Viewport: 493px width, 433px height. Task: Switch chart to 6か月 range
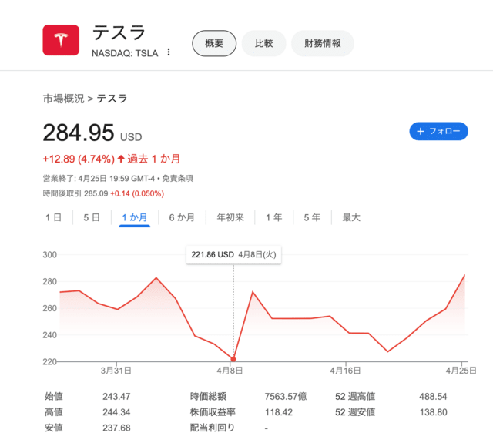182,217
